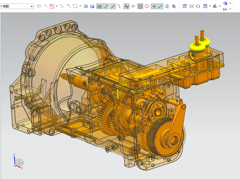Activate the Rotate view tool
The image size is (240, 179).
[x=198, y=6]
